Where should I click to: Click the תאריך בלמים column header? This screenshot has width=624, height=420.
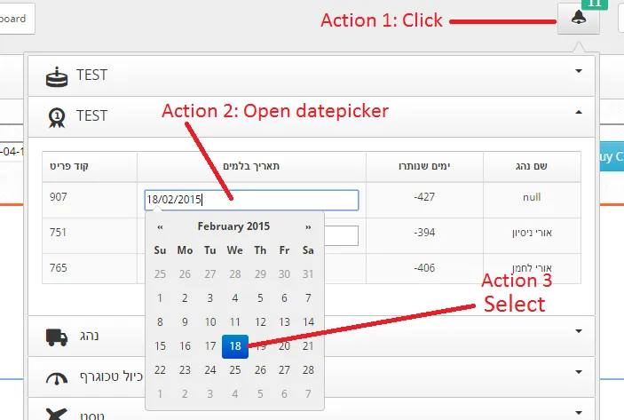pyautogui.click(x=251, y=166)
